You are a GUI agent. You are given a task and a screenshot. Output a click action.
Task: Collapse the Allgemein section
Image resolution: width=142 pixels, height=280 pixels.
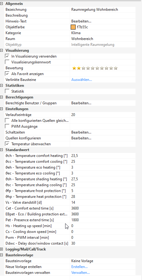tap(2, 4)
